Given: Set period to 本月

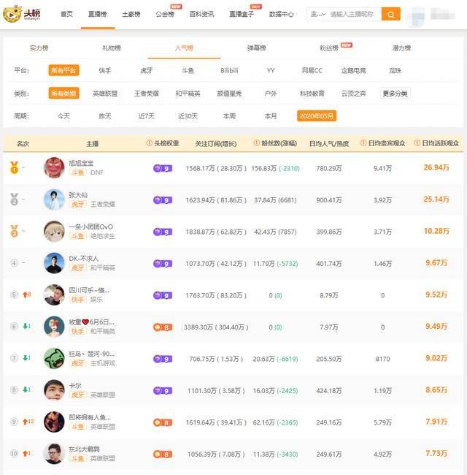Looking at the screenshot, I should pos(271,116).
